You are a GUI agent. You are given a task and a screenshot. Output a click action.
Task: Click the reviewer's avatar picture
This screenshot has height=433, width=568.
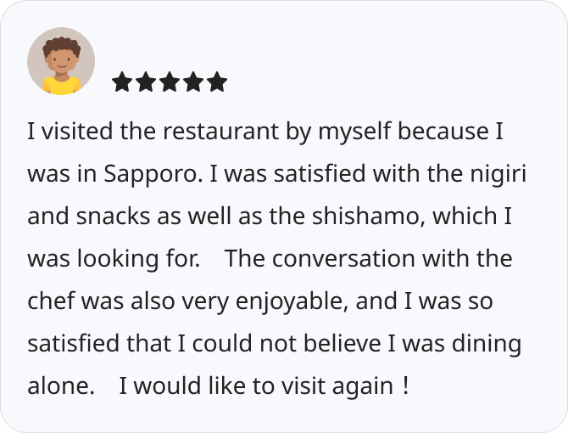point(61,61)
